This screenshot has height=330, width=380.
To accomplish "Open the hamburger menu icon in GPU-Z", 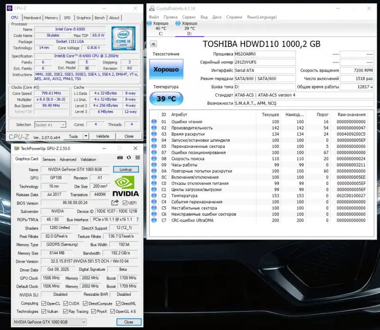I will [x=137, y=157].
